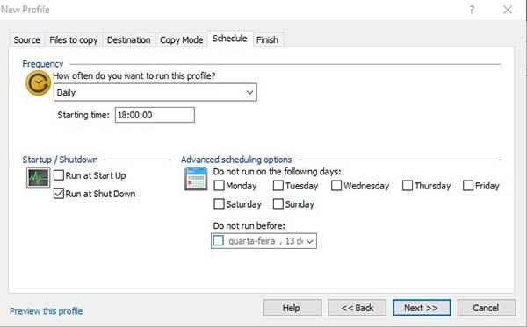Click the Frequency section heading
This screenshot has width=527, height=327.
click(43, 64)
